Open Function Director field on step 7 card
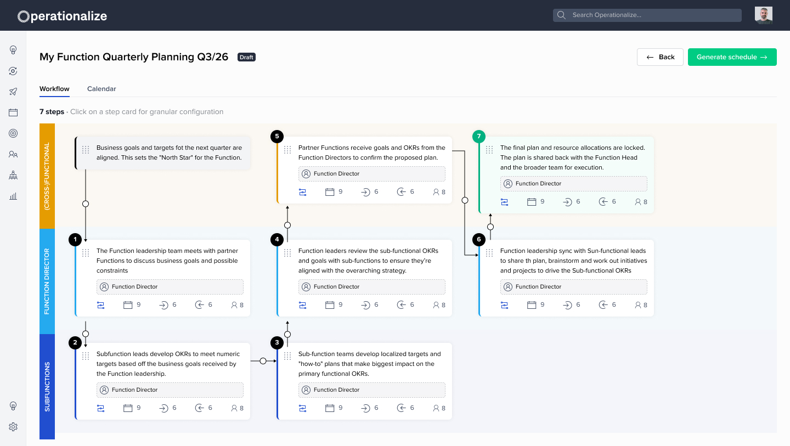 click(x=574, y=184)
